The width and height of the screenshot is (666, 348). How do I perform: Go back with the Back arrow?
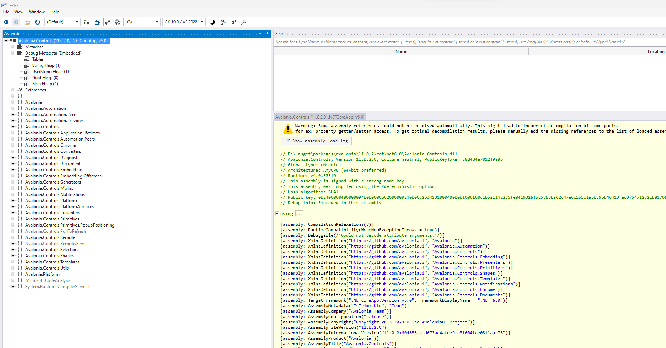pyautogui.click(x=6, y=22)
